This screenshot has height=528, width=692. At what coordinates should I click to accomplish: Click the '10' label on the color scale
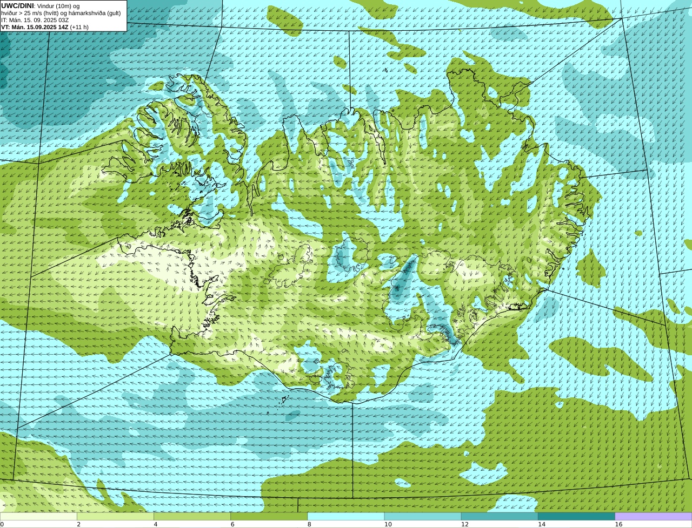pyautogui.click(x=388, y=524)
